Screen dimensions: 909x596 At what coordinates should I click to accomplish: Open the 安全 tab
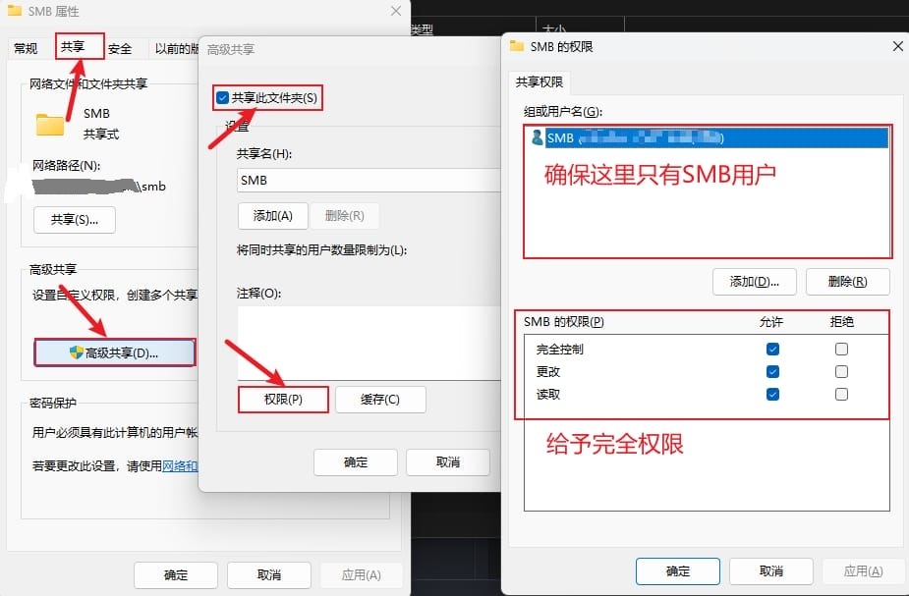click(x=120, y=49)
